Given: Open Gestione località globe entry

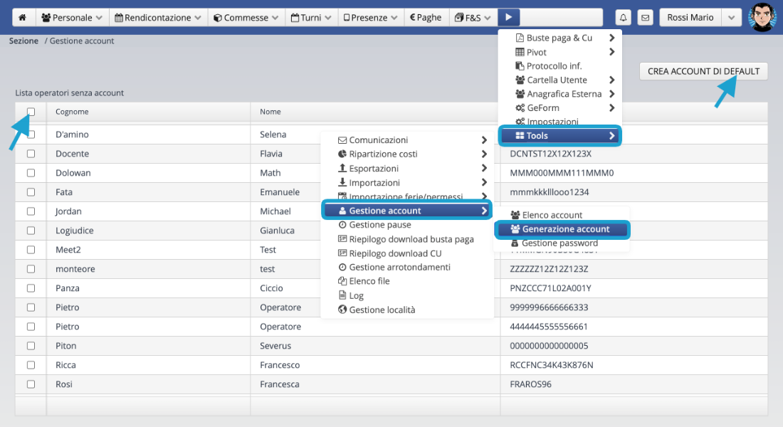Looking at the screenshot, I should [x=382, y=310].
